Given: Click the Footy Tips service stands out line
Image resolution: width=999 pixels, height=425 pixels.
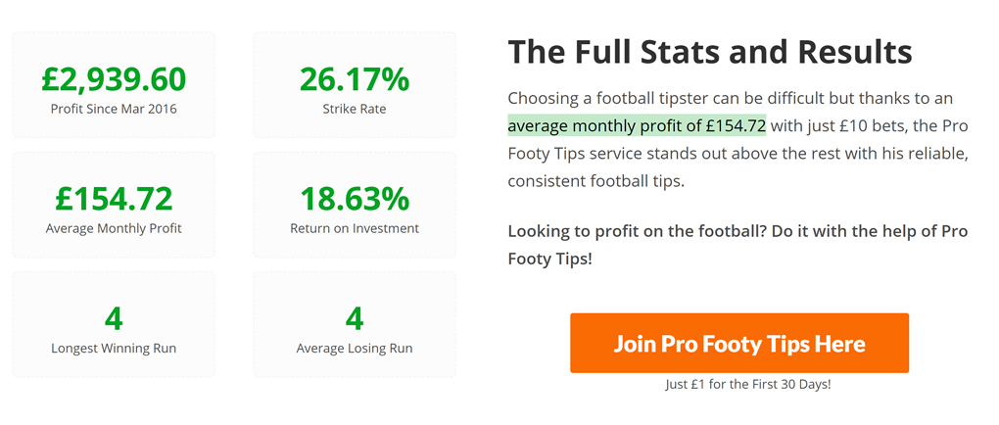Looking at the screenshot, I should point(737,154).
